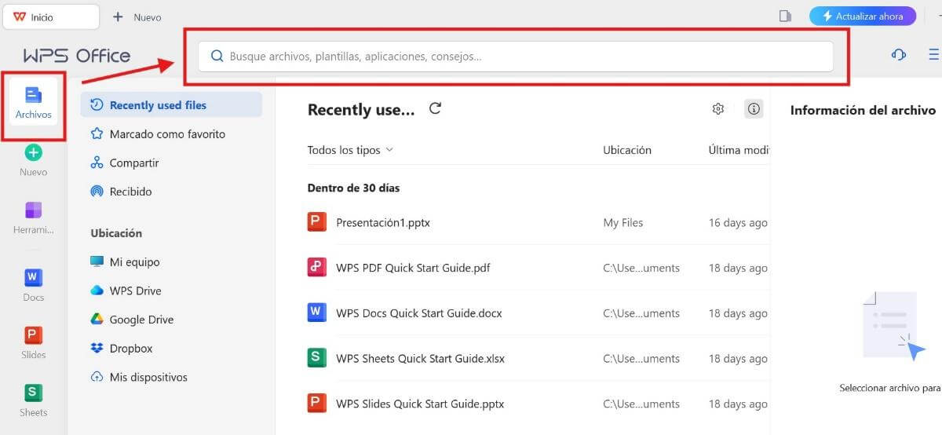Image resolution: width=942 pixels, height=435 pixels.
Task: Select Google Drive location
Action: coord(141,320)
